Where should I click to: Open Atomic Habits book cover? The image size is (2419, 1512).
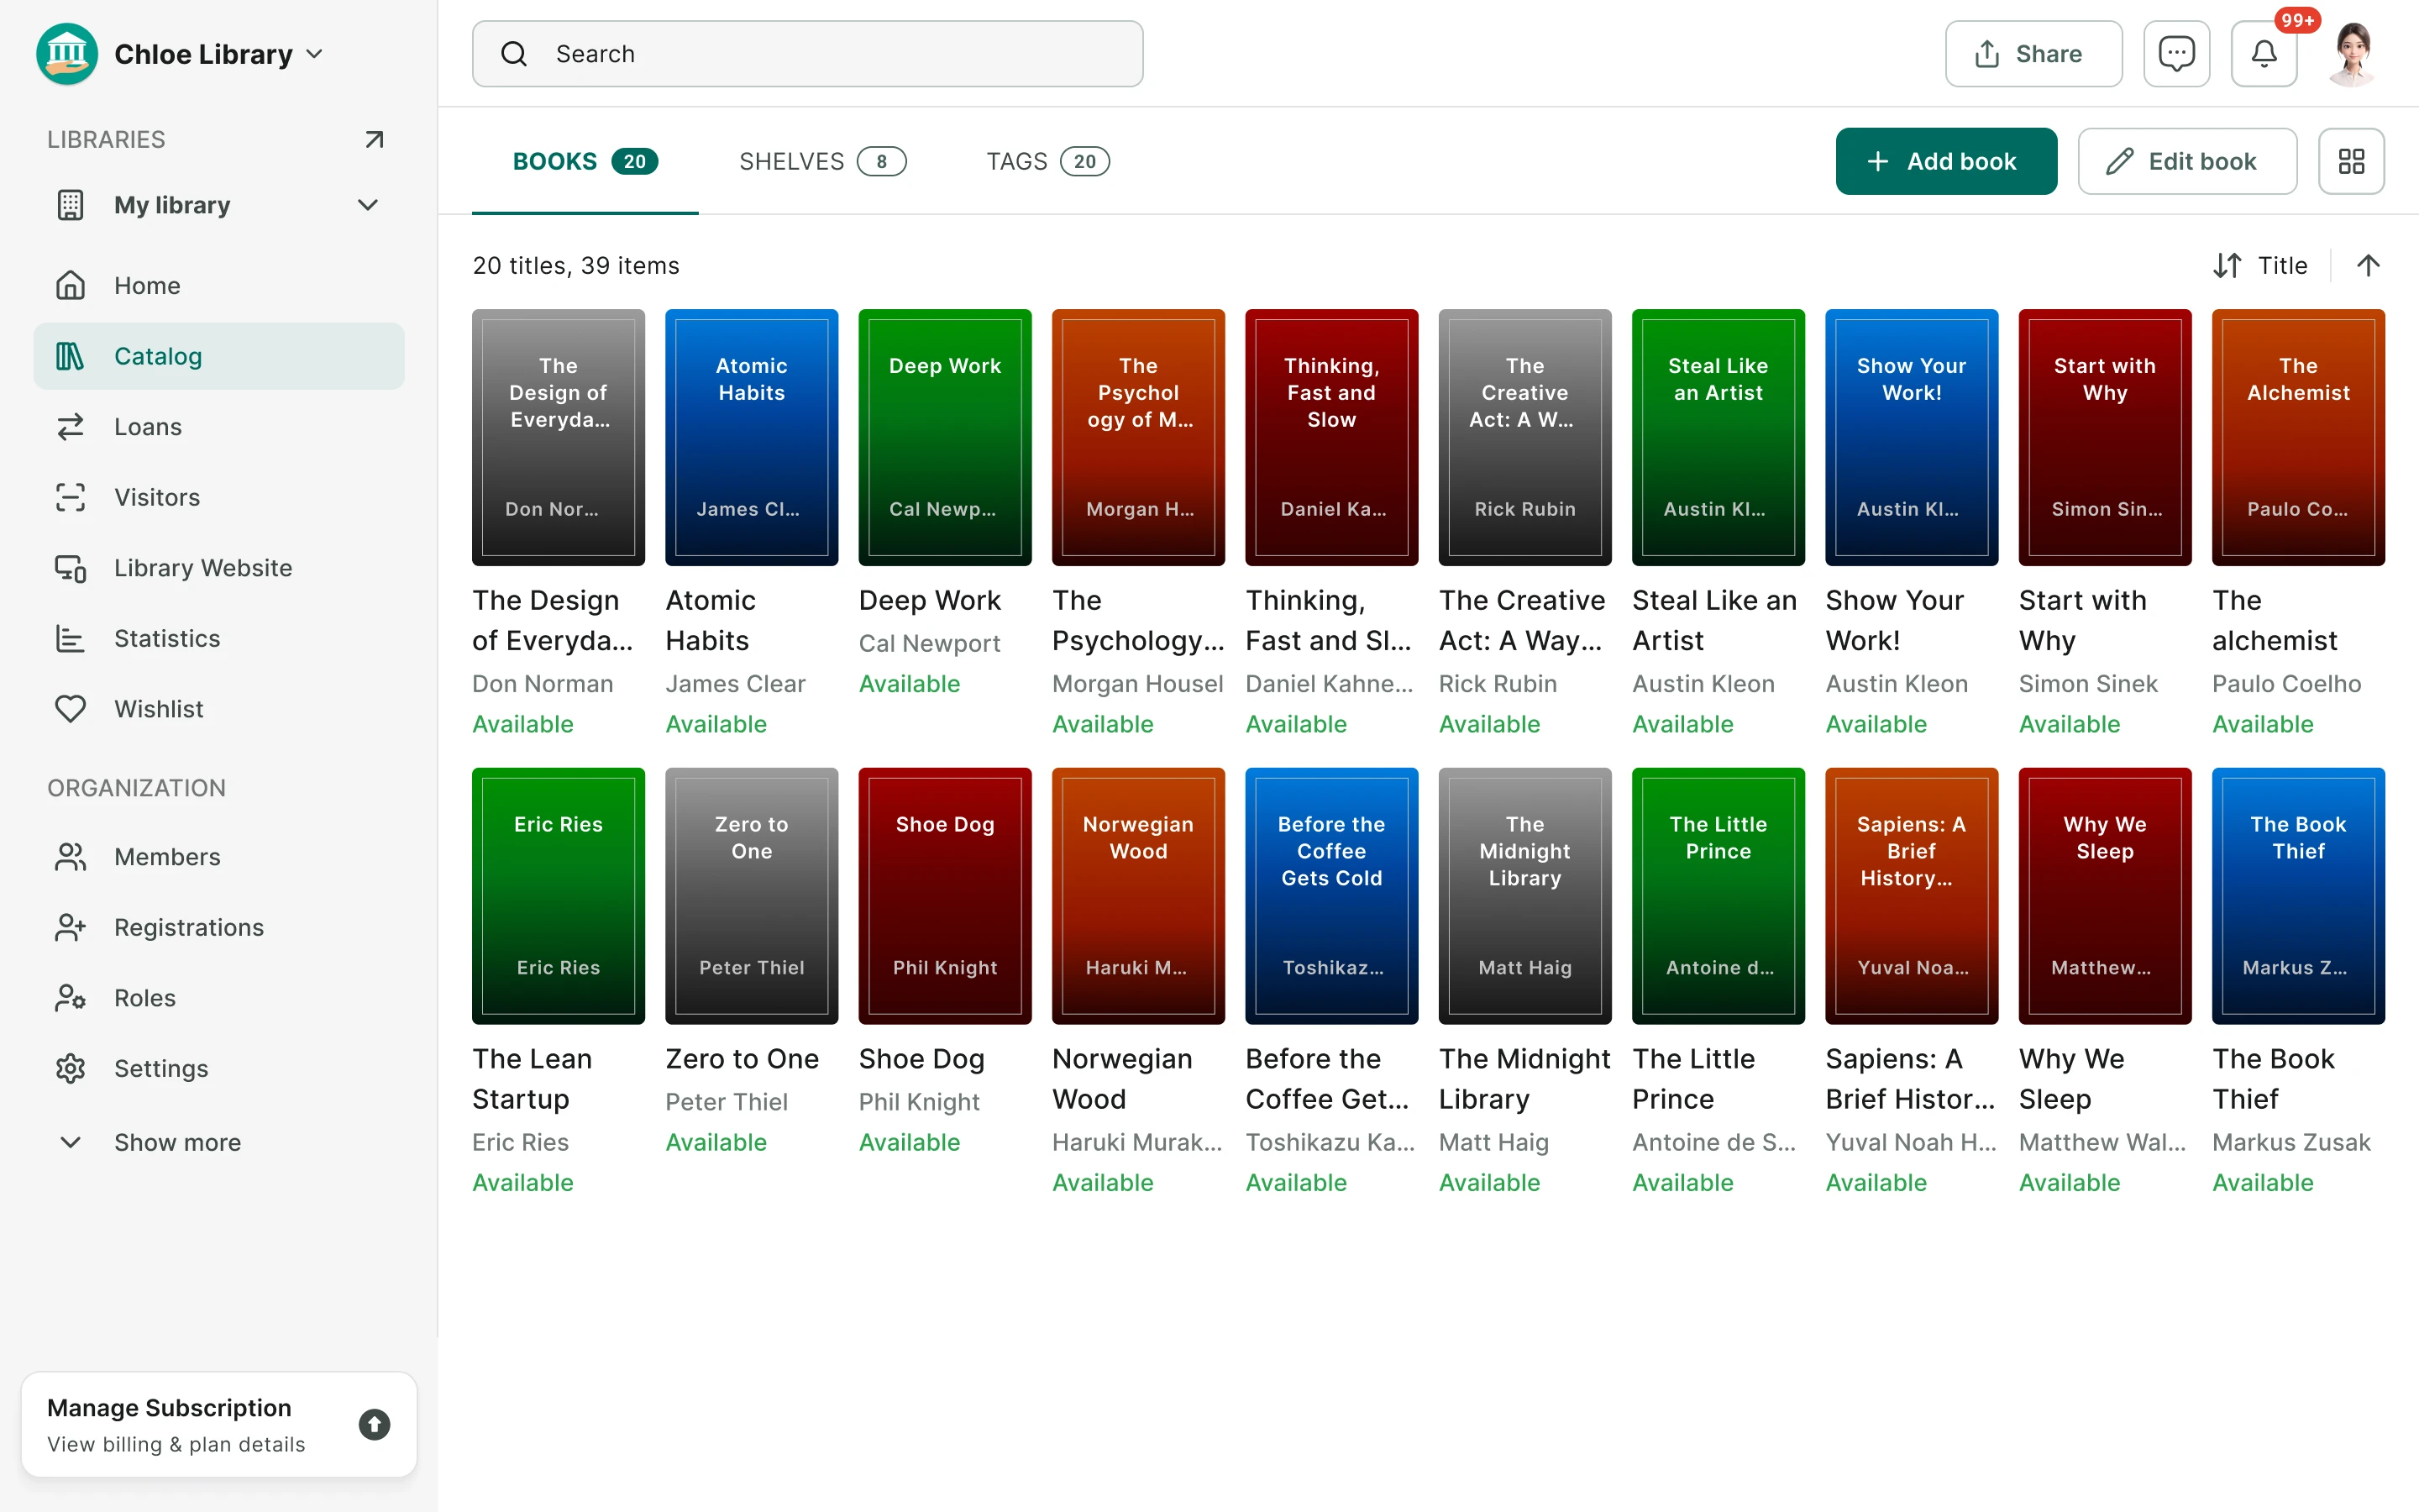[x=752, y=437]
